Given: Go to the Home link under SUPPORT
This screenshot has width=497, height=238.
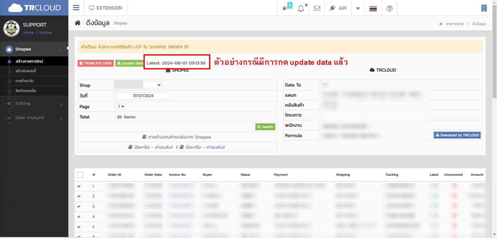Looking at the screenshot, I should click(x=29, y=33).
